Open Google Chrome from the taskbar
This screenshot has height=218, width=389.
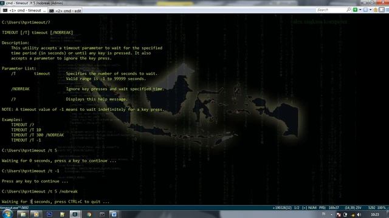89,214
